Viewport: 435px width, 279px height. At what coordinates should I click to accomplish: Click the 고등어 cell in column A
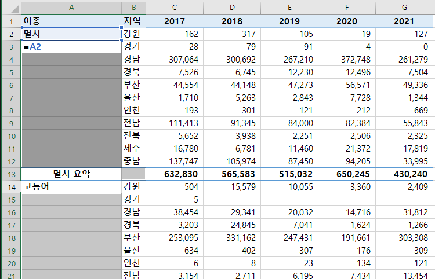point(71,187)
